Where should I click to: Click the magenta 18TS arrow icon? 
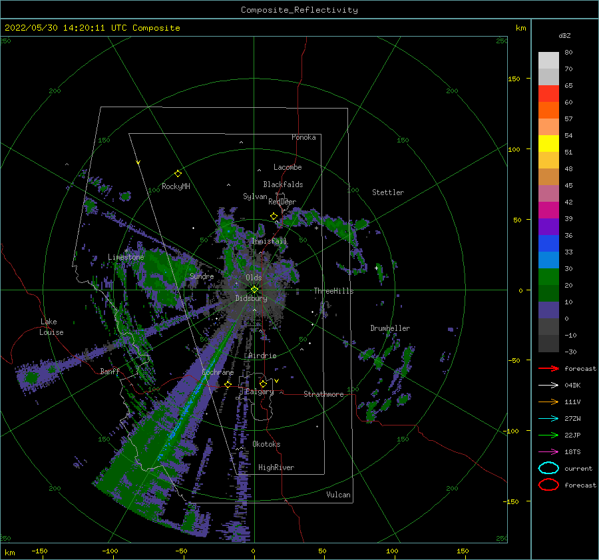tap(548, 452)
